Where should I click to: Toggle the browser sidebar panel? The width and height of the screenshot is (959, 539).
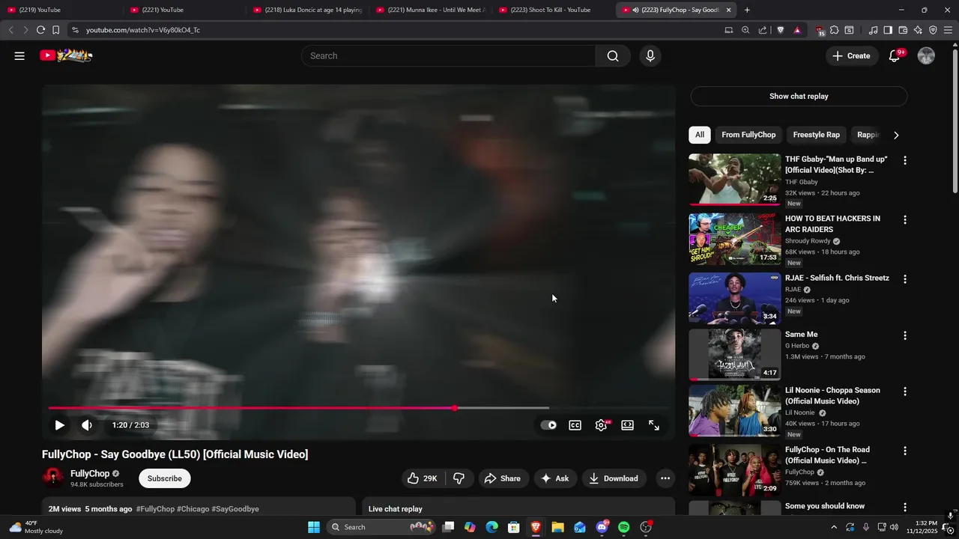[x=888, y=30]
